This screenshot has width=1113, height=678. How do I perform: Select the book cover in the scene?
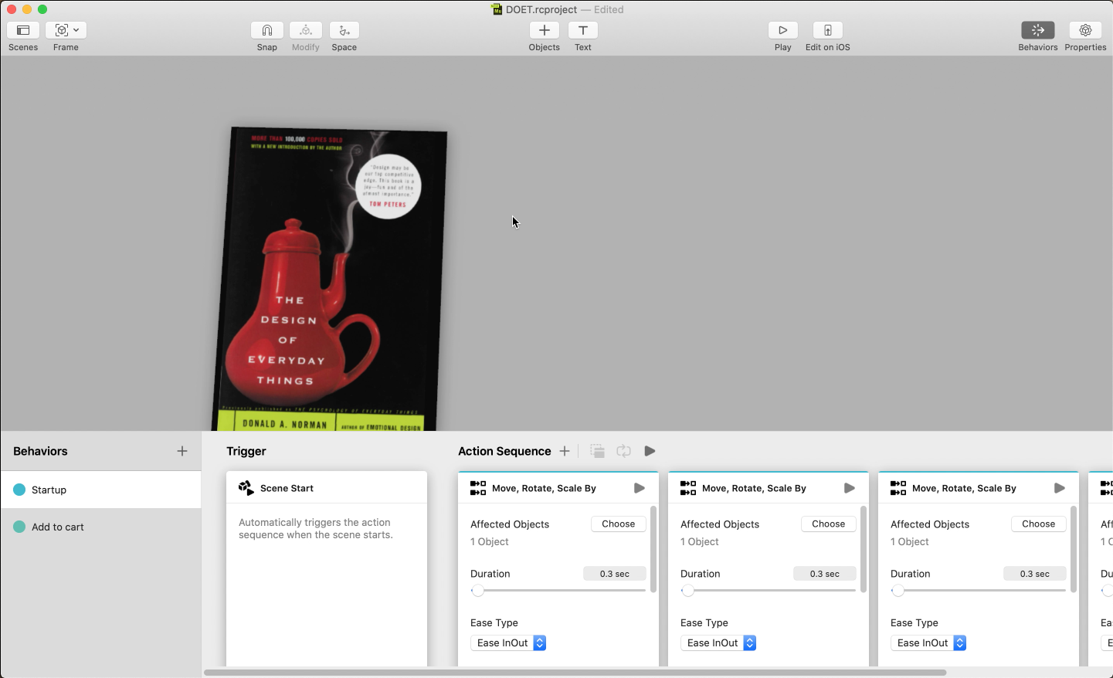[331, 280]
